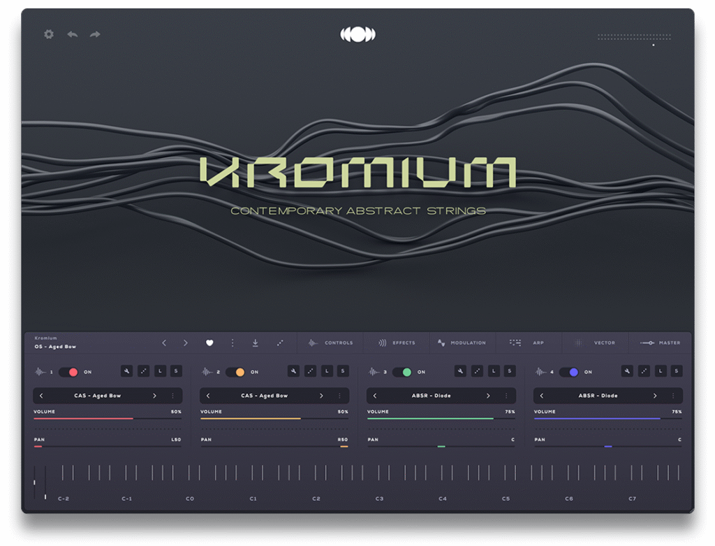715x546 pixels.
Task: Select the Effects panel
Action: point(395,343)
